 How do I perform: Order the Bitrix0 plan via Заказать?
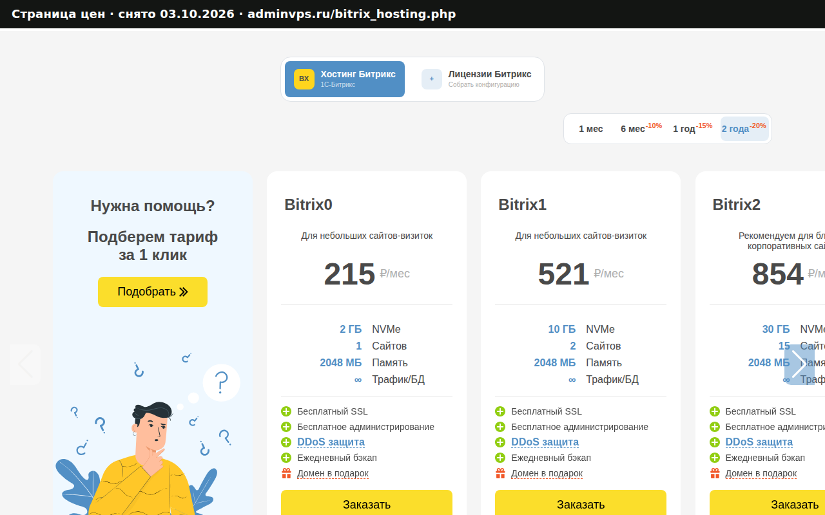(367, 503)
